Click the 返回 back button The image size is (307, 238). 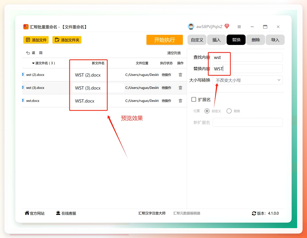coord(34,53)
